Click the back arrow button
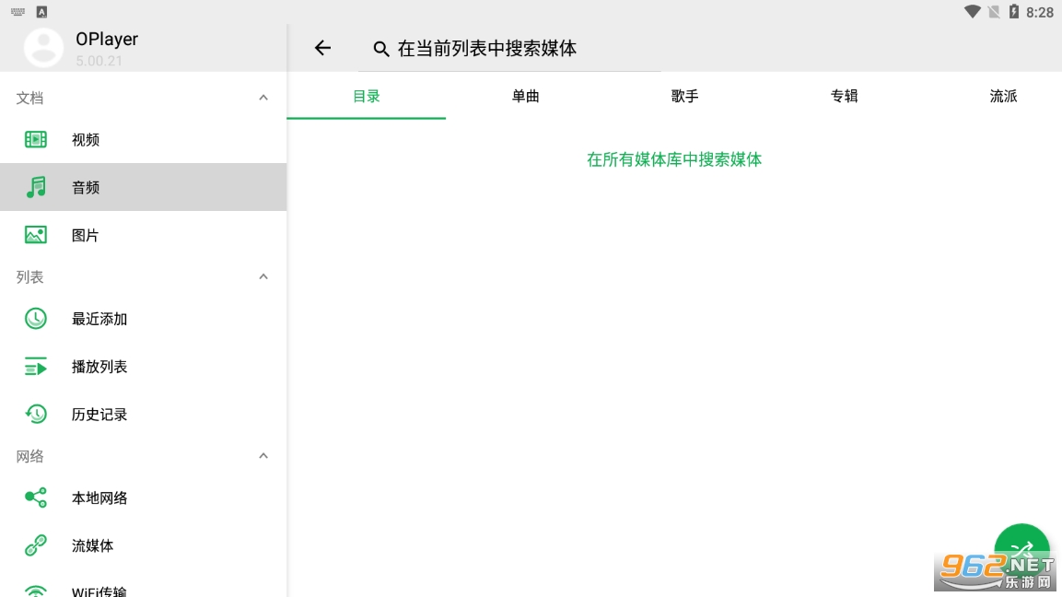The image size is (1062, 597). pyautogui.click(x=322, y=48)
